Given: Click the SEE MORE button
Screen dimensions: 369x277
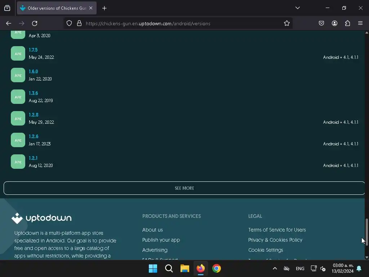Looking at the screenshot, I should [184, 188].
